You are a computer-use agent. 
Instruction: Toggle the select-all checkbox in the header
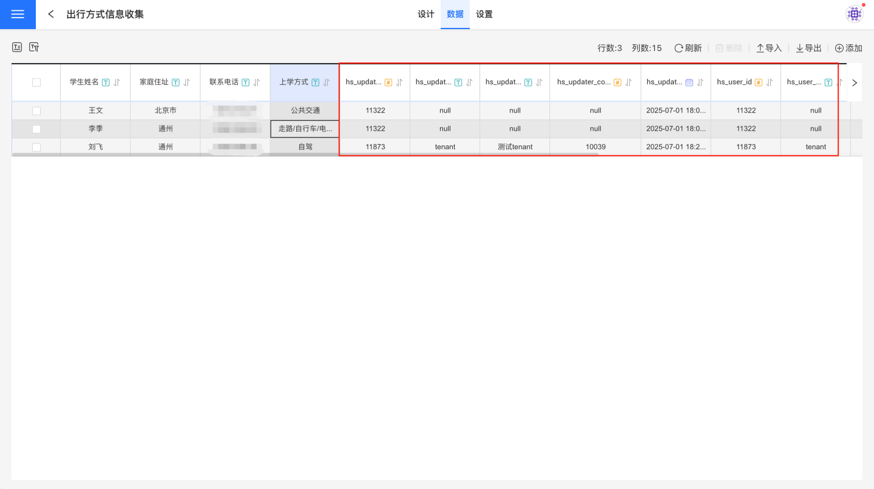pyautogui.click(x=36, y=82)
